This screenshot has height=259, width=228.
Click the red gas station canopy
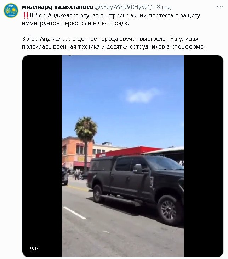pyautogui.click(x=129, y=151)
